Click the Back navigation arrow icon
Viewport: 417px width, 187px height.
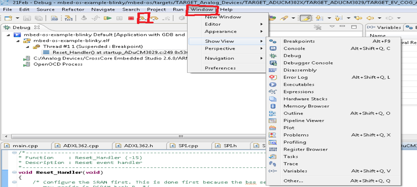[370, 18]
